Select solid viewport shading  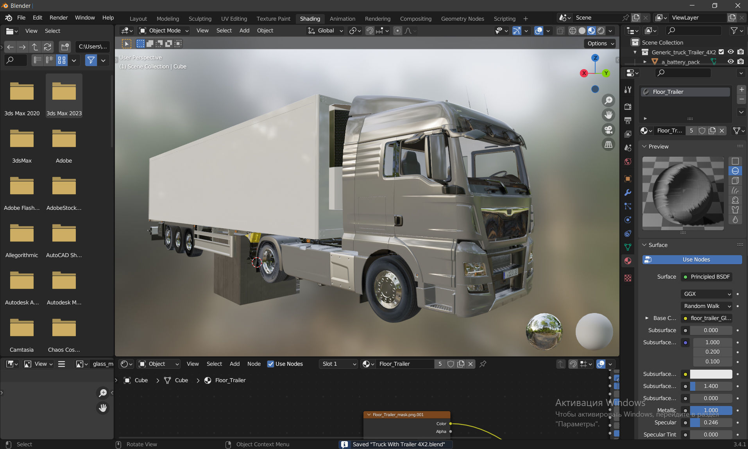click(x=582, y=30)
